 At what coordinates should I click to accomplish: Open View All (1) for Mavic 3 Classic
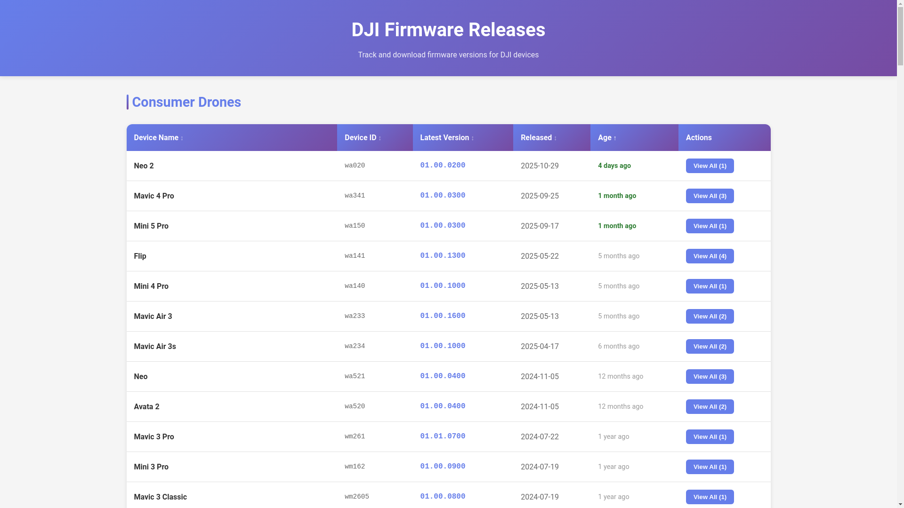point(710,497)
